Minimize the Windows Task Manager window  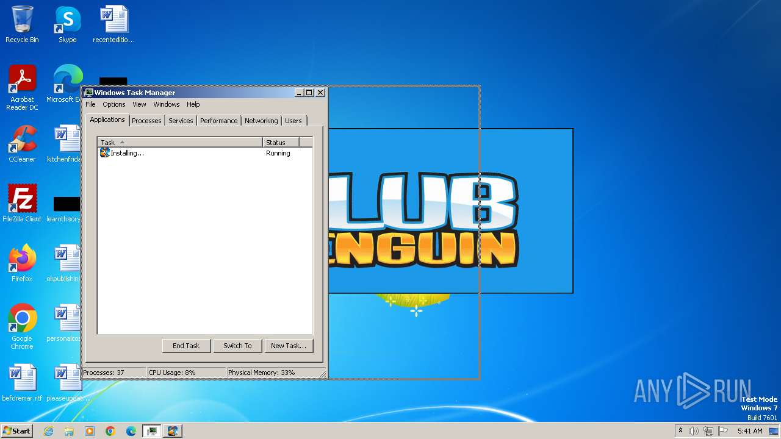click(299, 93)
